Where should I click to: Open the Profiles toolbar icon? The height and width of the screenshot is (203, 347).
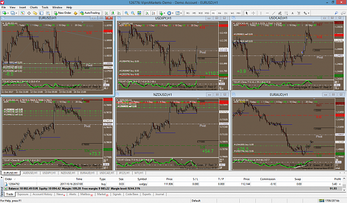13,13
